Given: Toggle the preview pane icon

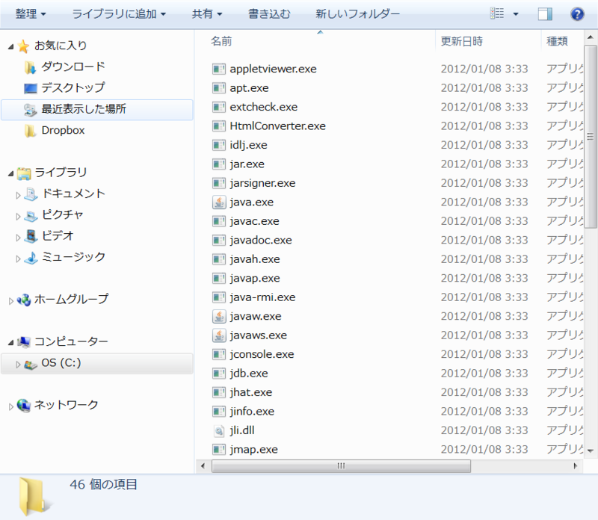Looking at the screenshot, I should pos(545,14).
